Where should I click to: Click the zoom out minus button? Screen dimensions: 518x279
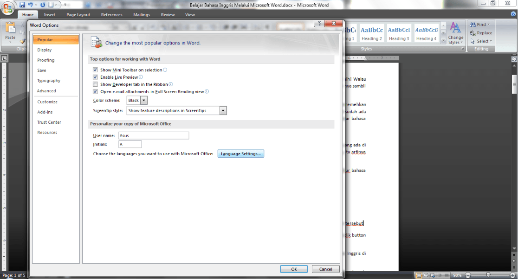point(468,275)
